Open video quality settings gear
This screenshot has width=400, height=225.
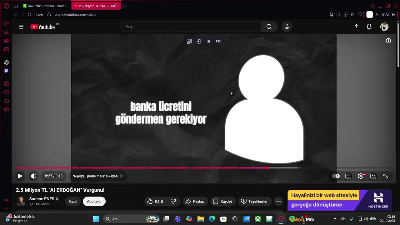pos(361,176)
